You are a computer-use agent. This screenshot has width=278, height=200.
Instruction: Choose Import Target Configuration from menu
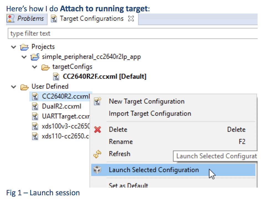tap(150, 114)
